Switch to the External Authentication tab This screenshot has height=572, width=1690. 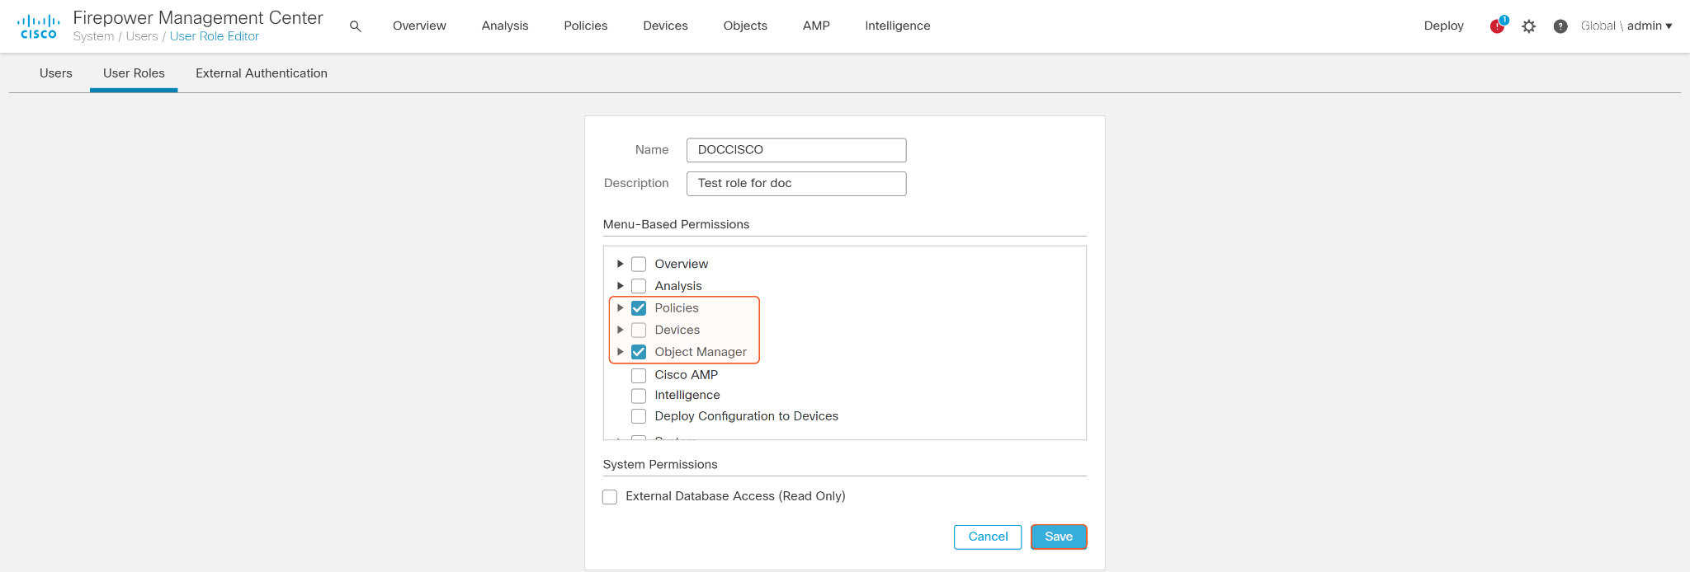pyautogui.click(x=262, y=73)
